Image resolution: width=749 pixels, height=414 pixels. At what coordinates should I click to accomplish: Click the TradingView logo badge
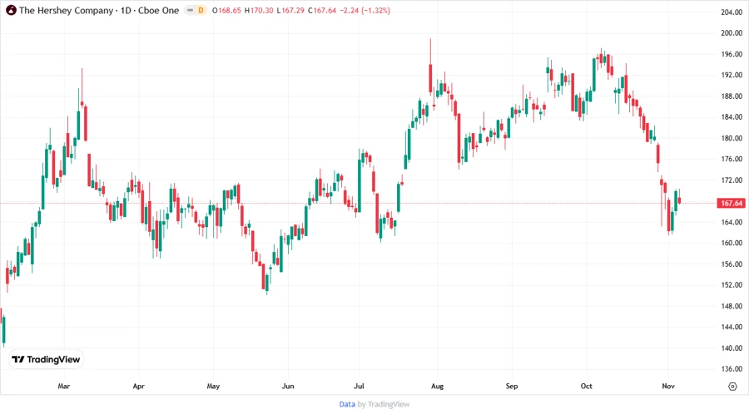tap(47, 360)
